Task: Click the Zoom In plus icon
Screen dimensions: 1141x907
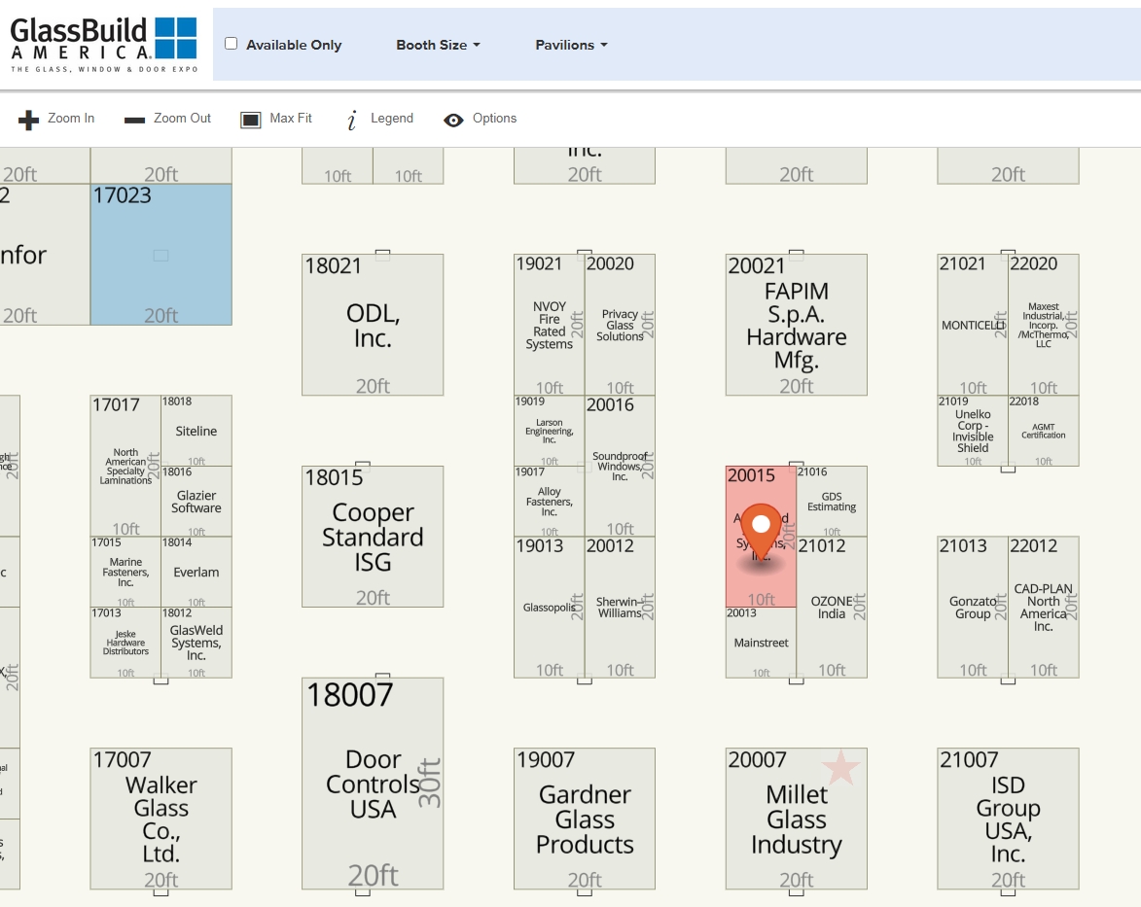Action: pos(28,120)
